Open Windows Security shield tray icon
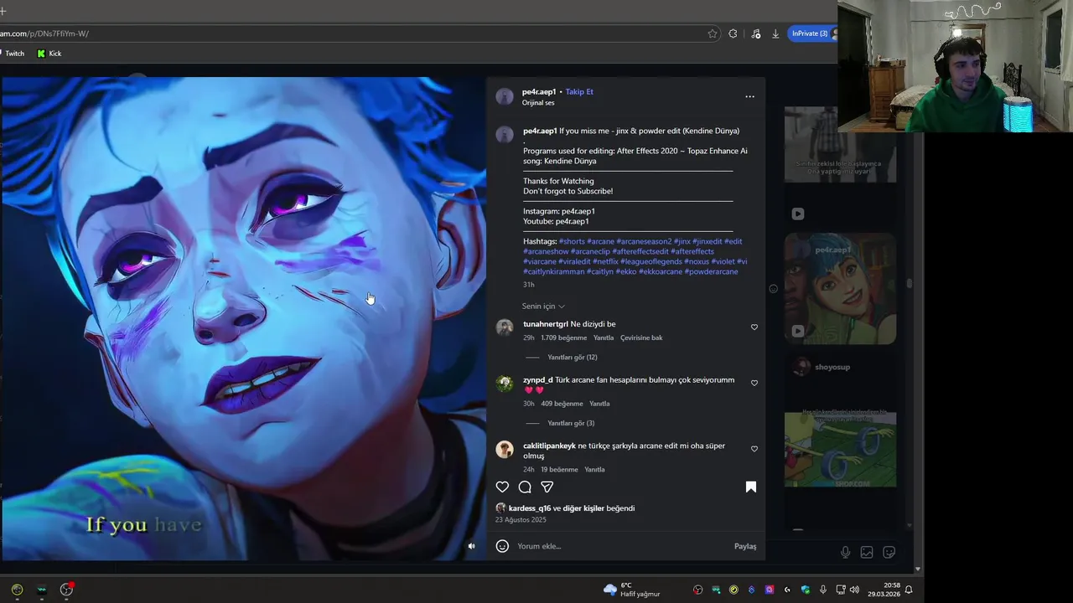The width and height of the screenshot is (1073, 603). (x=806, y=590)
